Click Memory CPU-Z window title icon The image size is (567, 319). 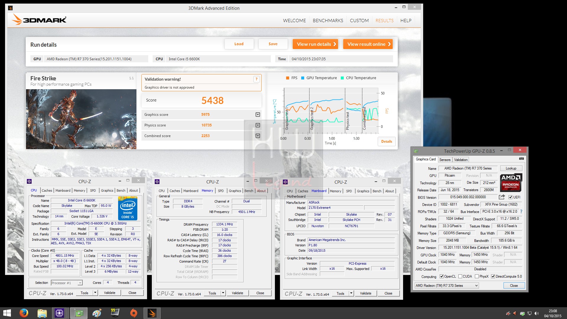click(157, 182)
